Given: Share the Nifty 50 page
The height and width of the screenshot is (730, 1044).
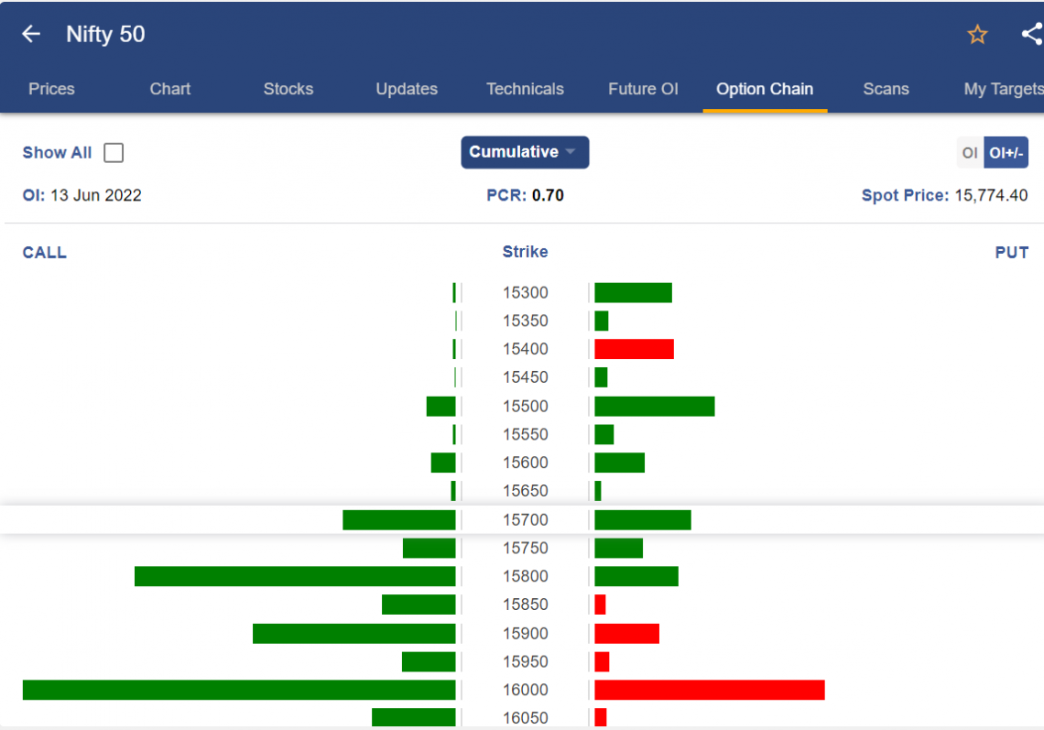Looking at the screenshot, I should click(x=1033, y=34).
